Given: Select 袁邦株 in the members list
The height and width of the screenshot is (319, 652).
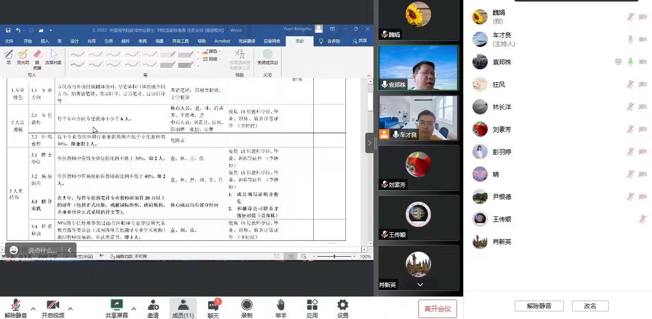Looking at the screenshot, I should coord(501,62).
